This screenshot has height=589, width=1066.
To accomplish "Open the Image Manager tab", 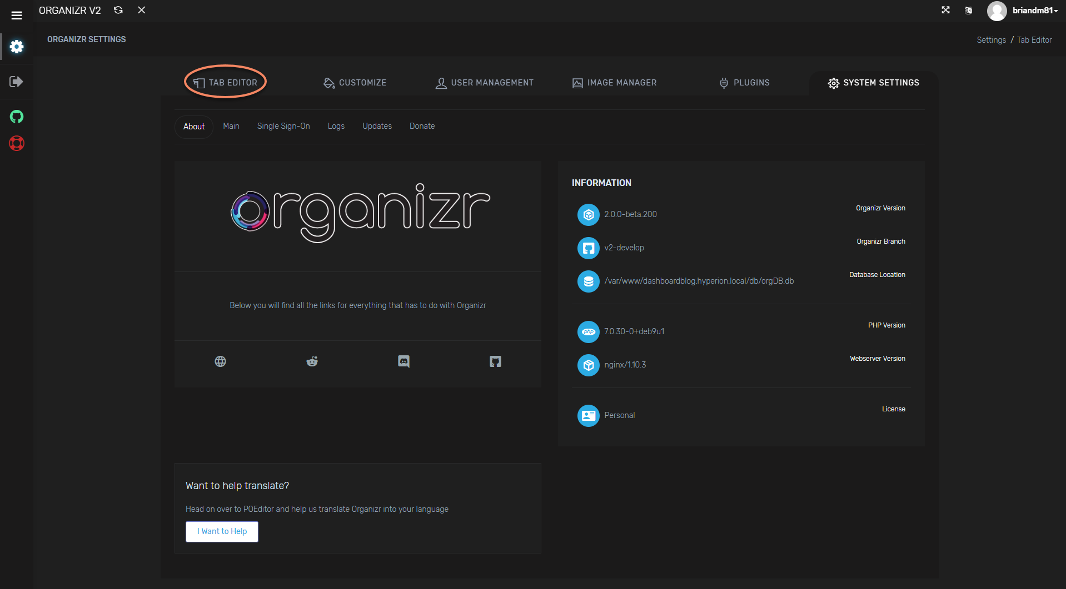I will coord(614,83).
